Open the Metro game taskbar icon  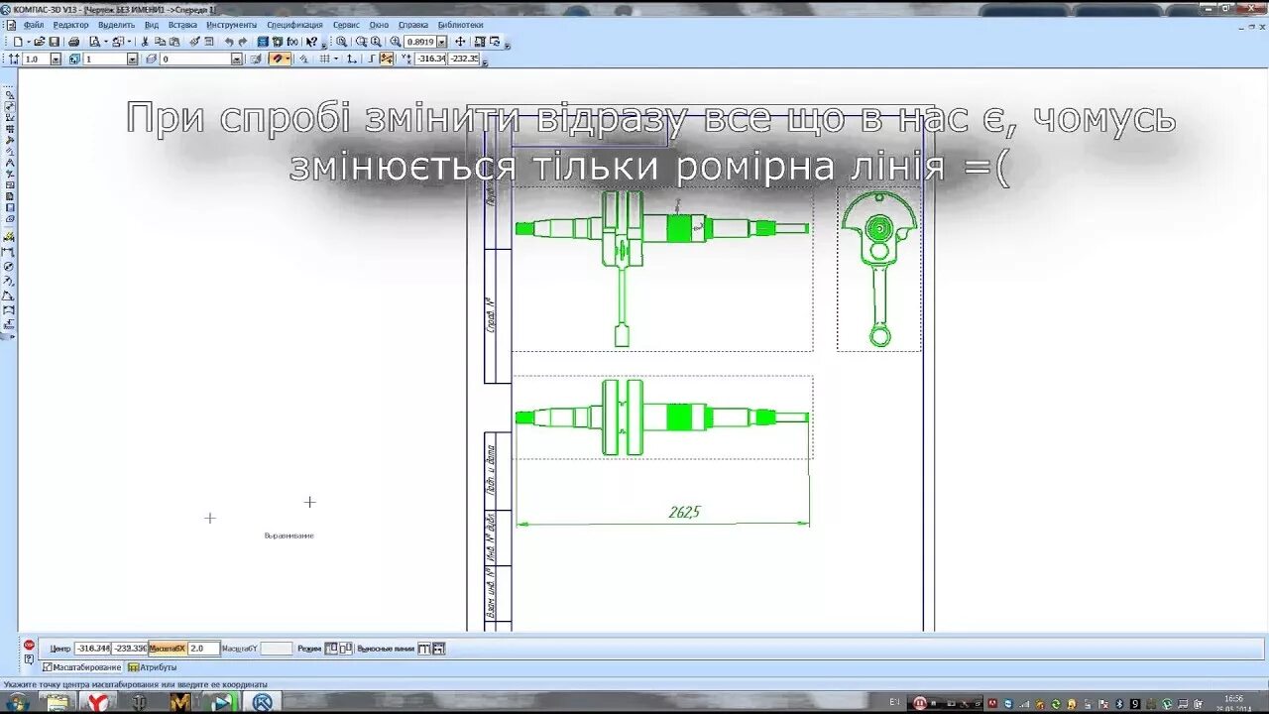pyautogui.click(x=179, y=702)
